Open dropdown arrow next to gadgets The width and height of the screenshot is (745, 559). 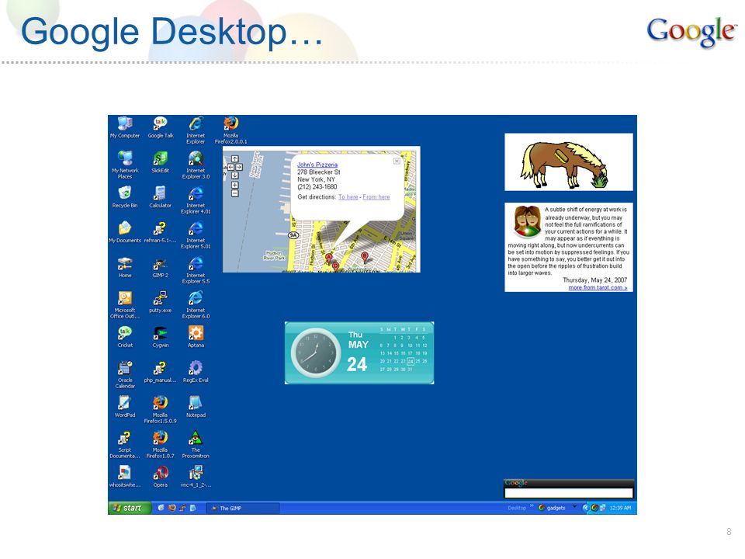pos(574,507)
